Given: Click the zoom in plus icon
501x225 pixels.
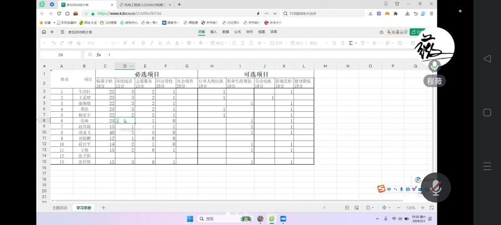Looking at the screenshot, I should click(x=423, y=208).
